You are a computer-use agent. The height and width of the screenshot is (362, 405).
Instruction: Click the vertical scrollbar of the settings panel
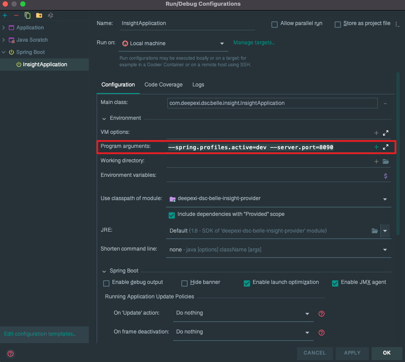(398, 154)
